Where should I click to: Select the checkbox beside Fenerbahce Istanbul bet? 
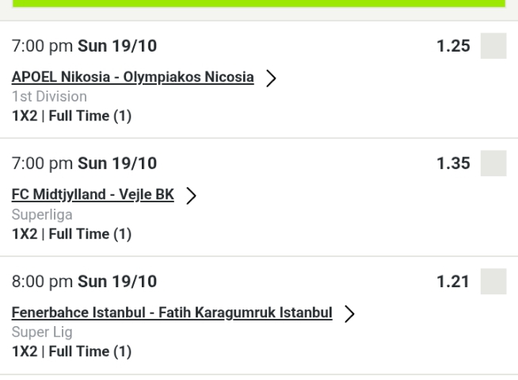(x=493, y=282)
